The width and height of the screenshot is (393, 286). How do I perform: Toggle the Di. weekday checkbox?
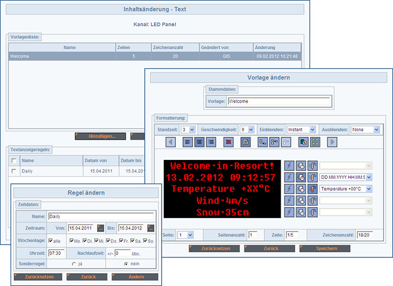tap(85, 241)
